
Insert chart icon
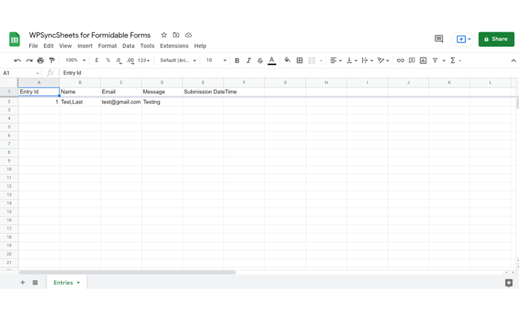423,61
